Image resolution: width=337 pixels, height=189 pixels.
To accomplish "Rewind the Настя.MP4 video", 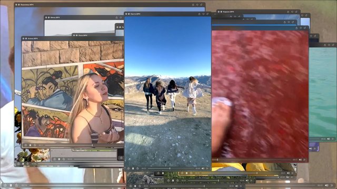I will point(128,169).
